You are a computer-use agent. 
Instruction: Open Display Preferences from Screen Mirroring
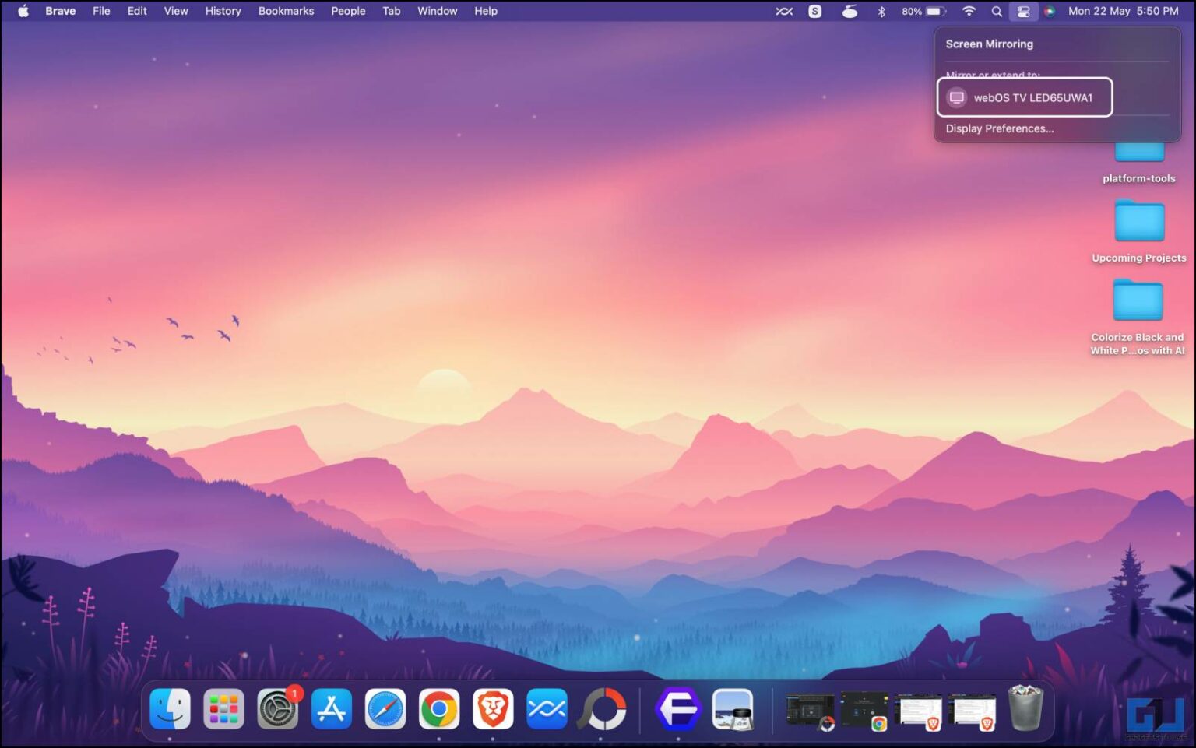999,128
